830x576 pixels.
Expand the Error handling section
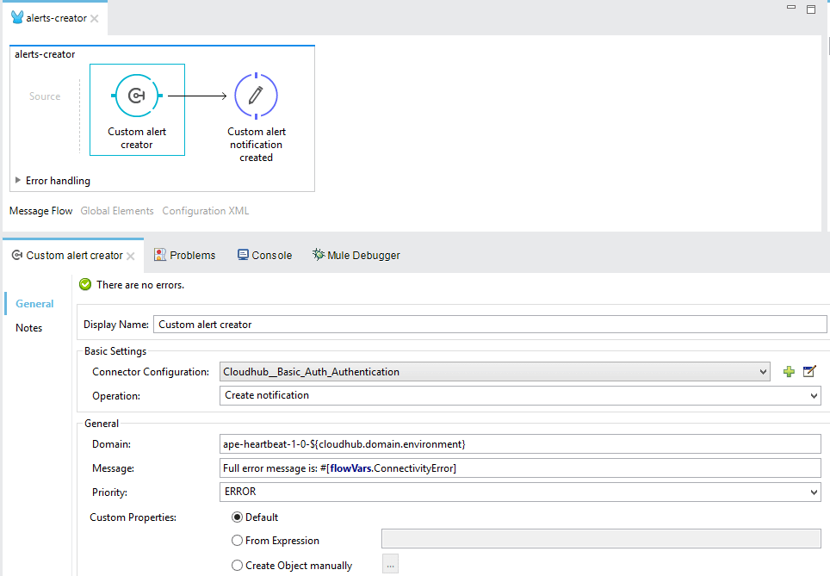18,181
